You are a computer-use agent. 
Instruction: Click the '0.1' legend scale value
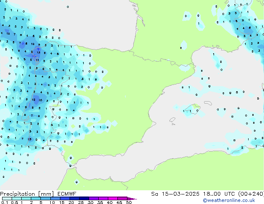[5, 202]
